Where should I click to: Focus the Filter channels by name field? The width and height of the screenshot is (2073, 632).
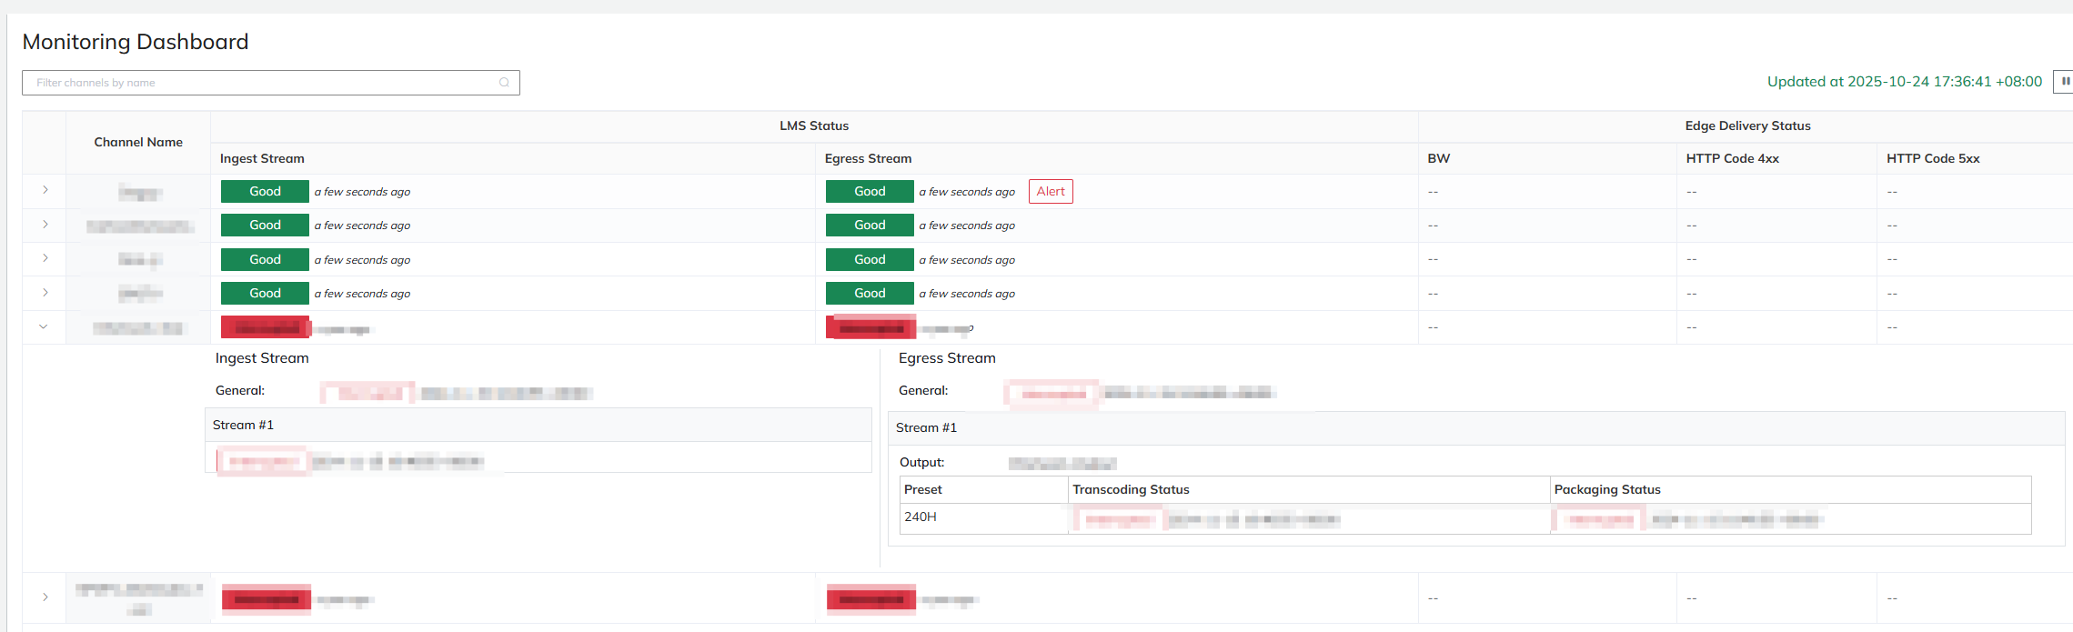[x=264, y=83]
